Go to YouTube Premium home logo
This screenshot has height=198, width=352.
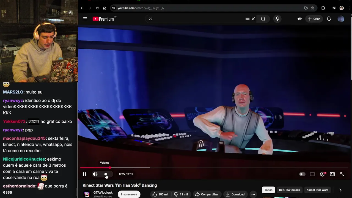point(104,19)
